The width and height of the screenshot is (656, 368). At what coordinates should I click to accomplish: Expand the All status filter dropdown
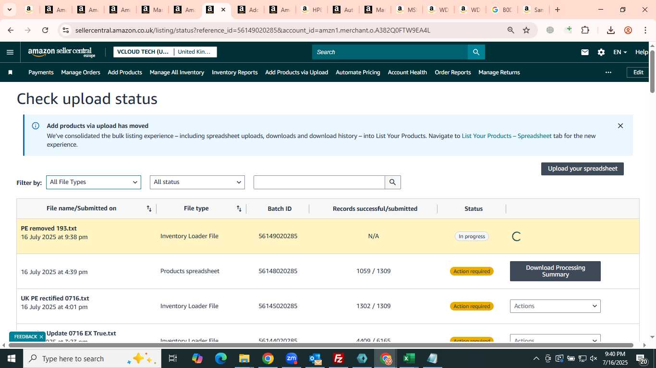(197, 182)
